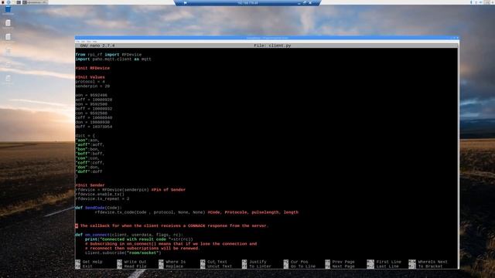Click the 'from rpi_rf import RFDevice' line

pos(108,55)
